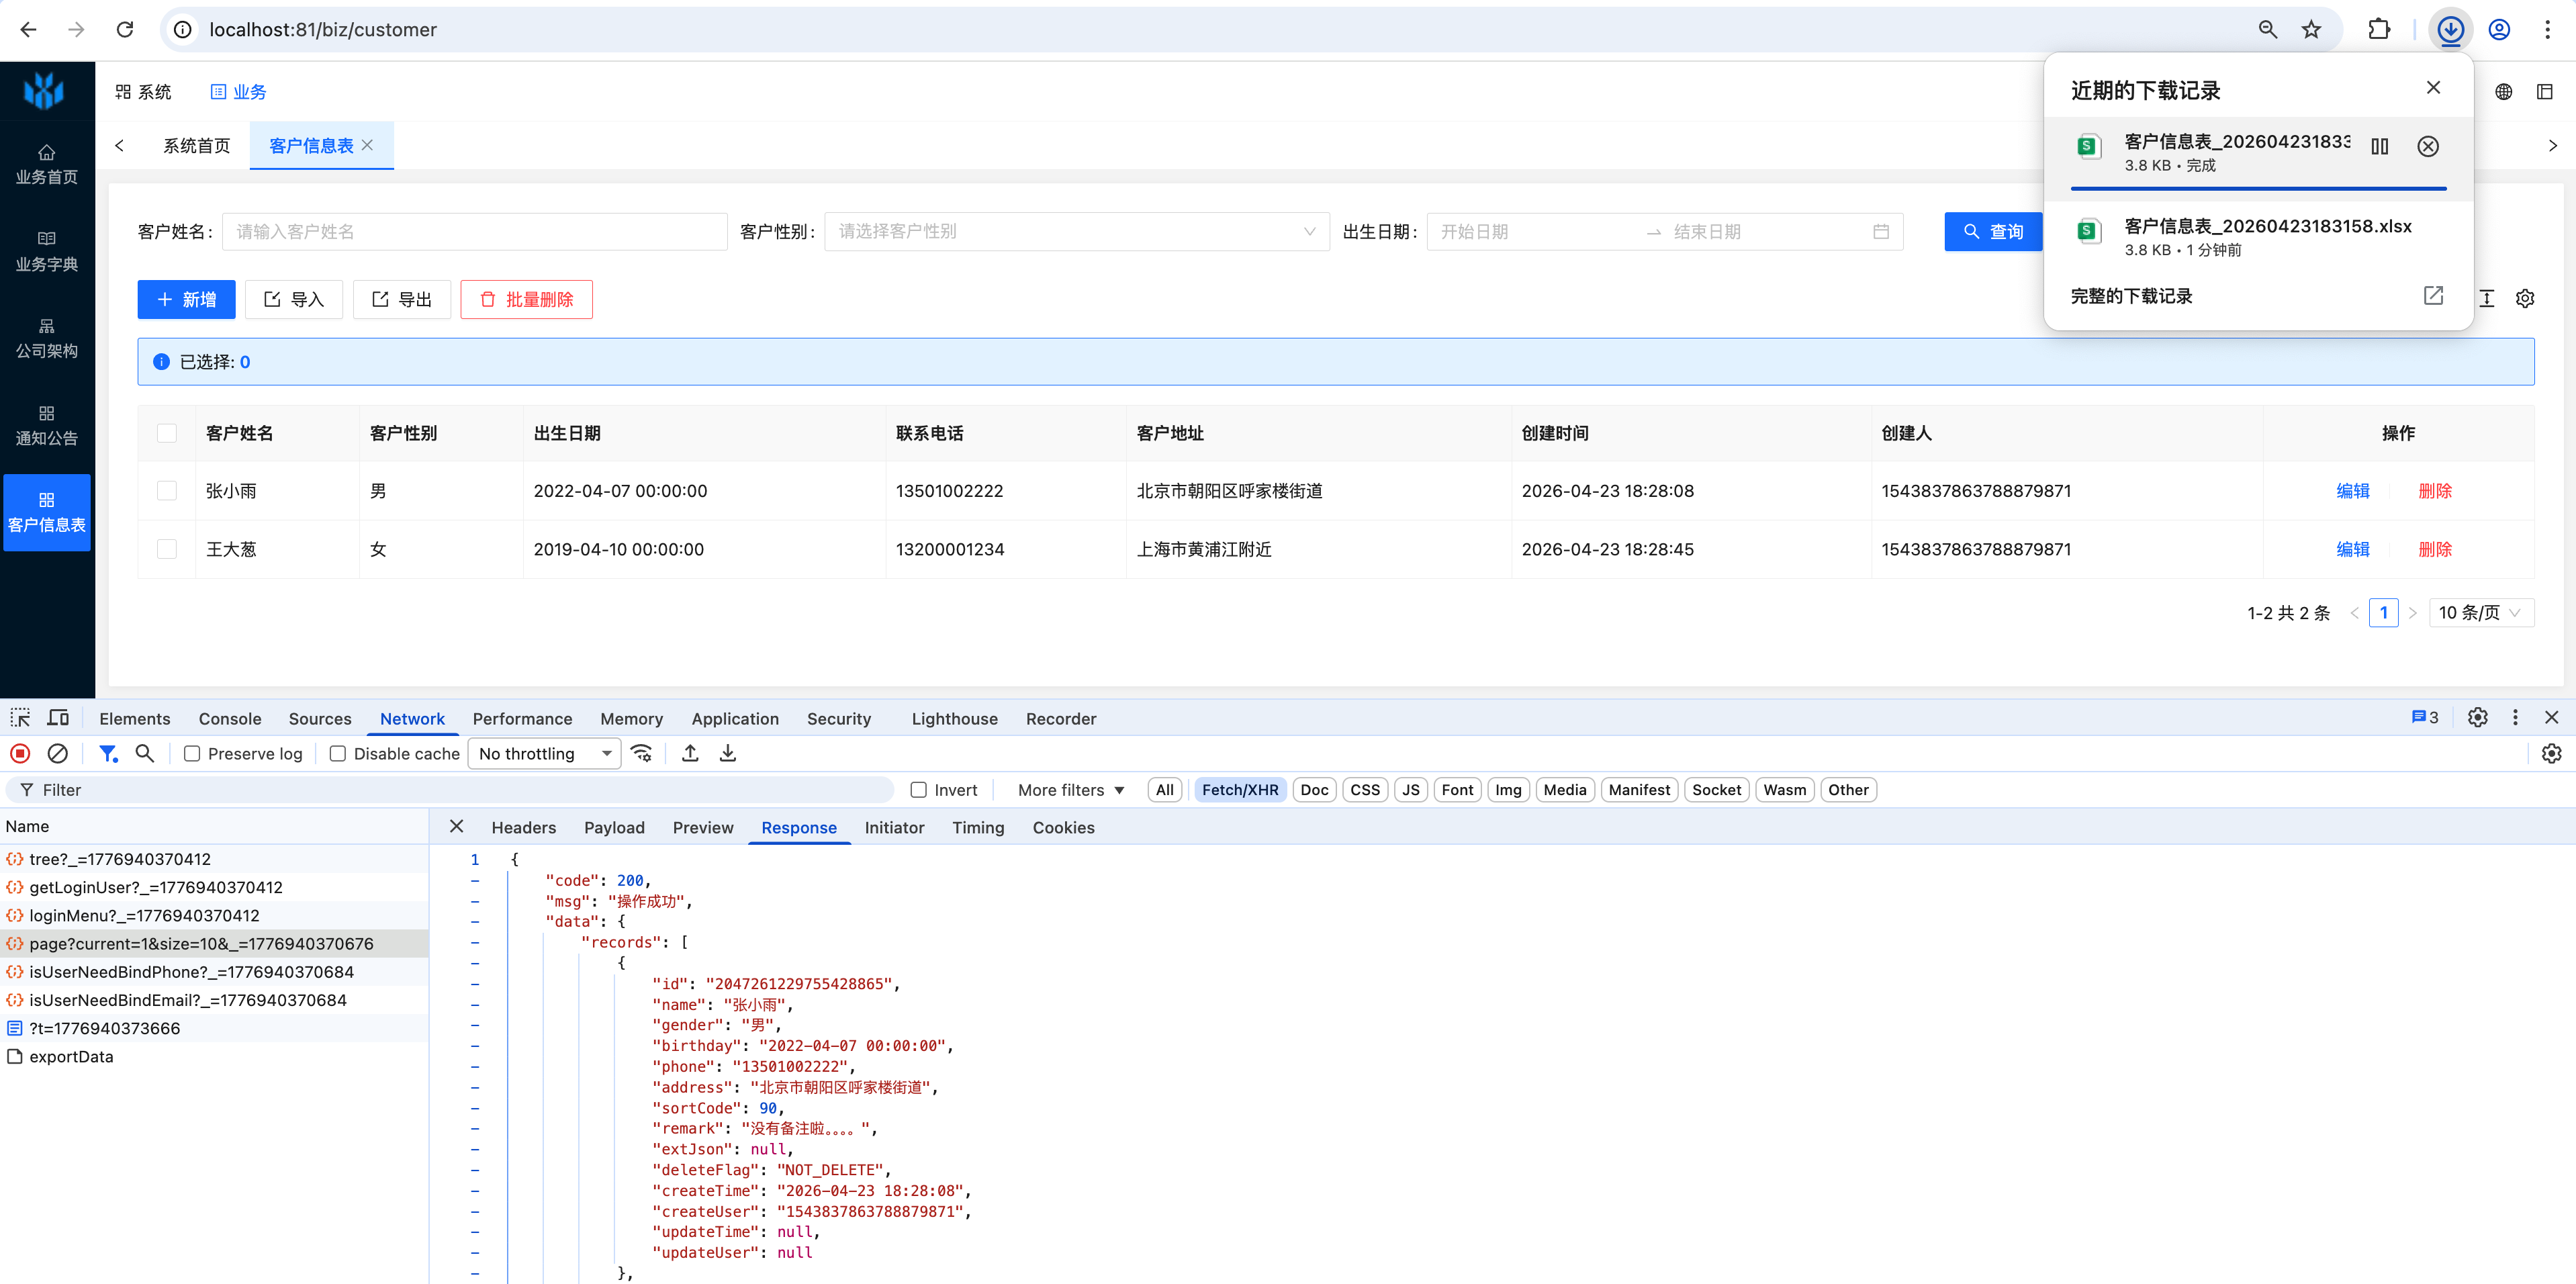The width and height of the screenshot is (2576, 1284).
Task: Expand the 客户性别 select box
Action: pyautogui.click(x=1076, y=232)
